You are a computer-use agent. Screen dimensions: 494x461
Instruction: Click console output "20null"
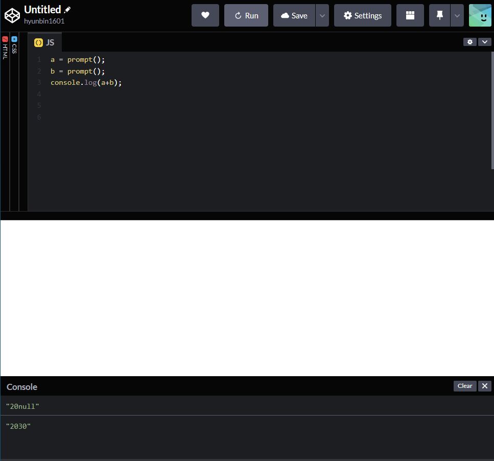tap(22, 406)
